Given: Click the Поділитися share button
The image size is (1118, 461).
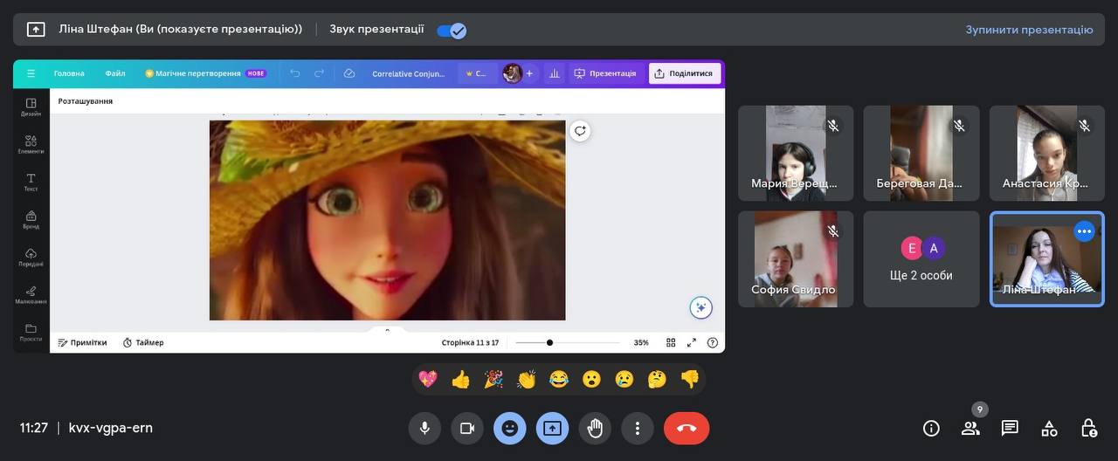Looking at the screenshot, I should tap(684, 73).
